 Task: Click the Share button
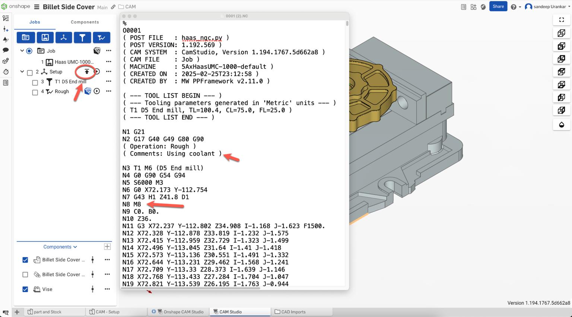[x=498, y=6]
